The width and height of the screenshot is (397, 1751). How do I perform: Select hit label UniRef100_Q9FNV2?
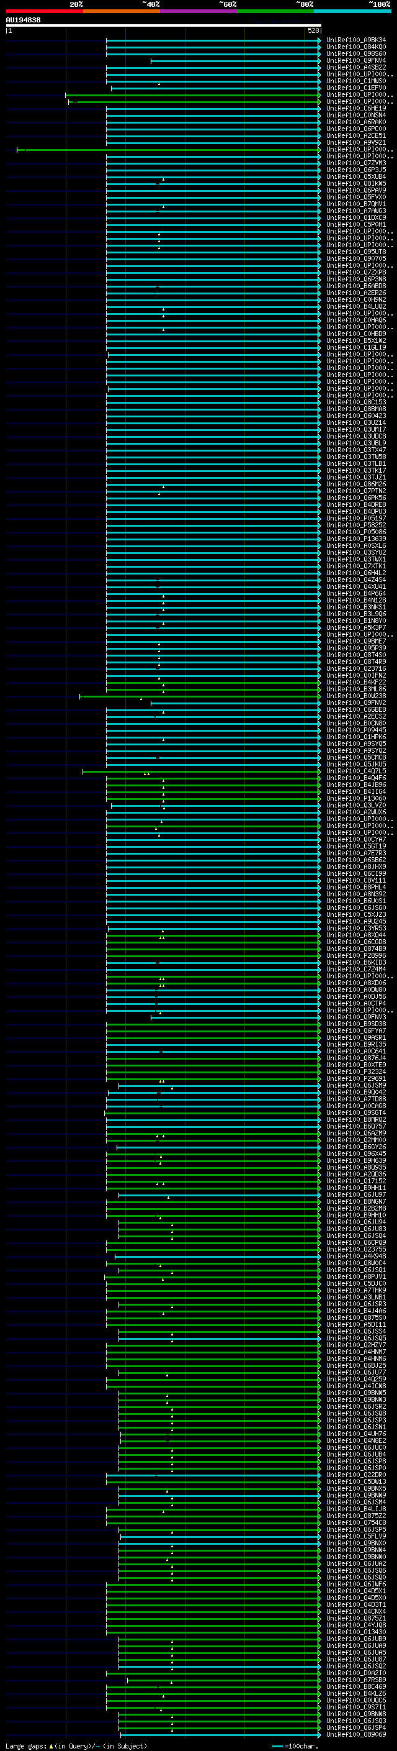pyautogui.click(x=355, y=703)
